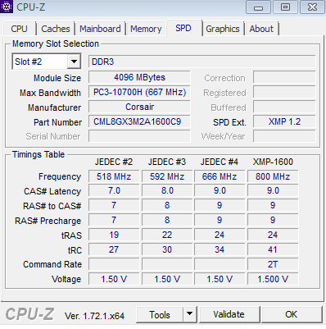Click the 1.500 V XMP voltage cell
Viewport: 326px width, 329px height.
pyautogui.click(x=273, y=279)
